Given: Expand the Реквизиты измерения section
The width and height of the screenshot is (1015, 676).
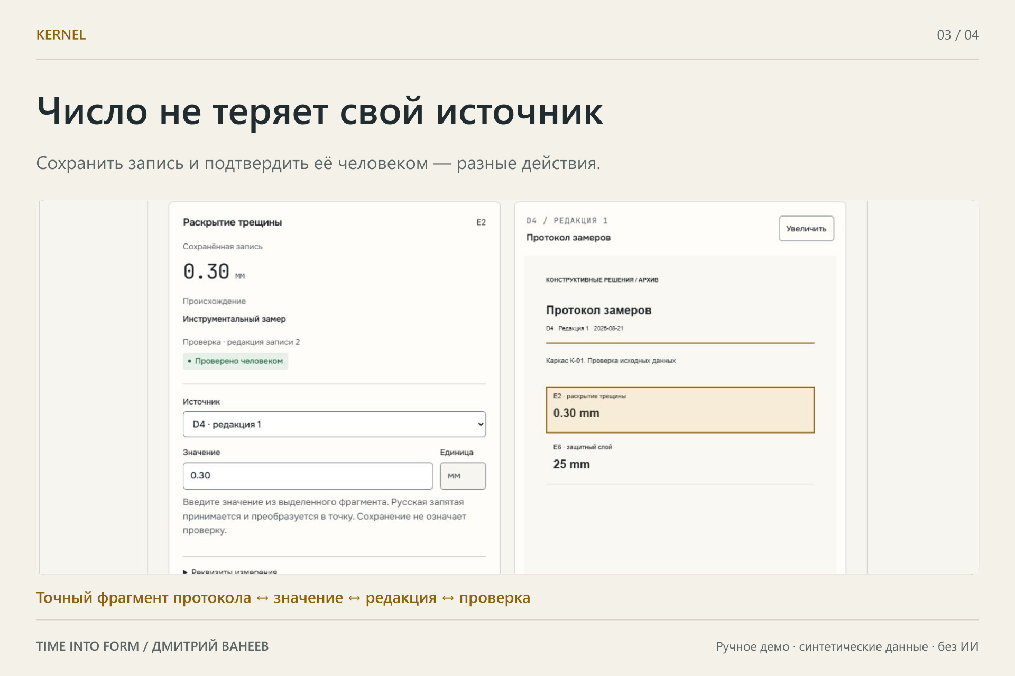Looking at the screenshot, I should click(230, 571).
